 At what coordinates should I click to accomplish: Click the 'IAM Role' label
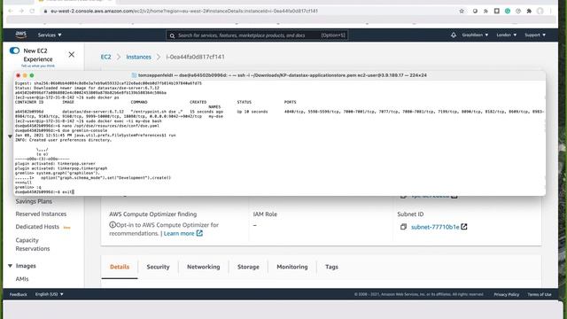[x=265, y=214]
